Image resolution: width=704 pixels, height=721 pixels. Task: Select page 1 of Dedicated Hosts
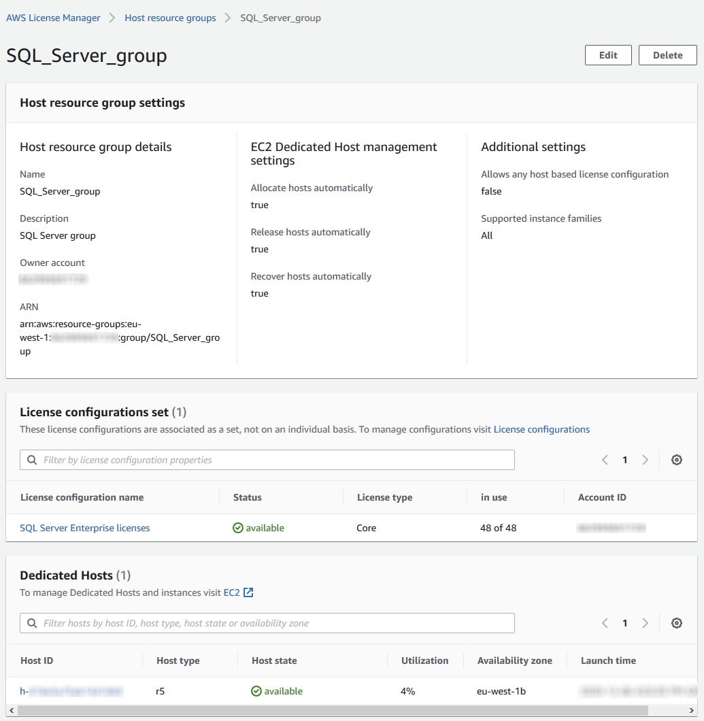tap(625, 623)
